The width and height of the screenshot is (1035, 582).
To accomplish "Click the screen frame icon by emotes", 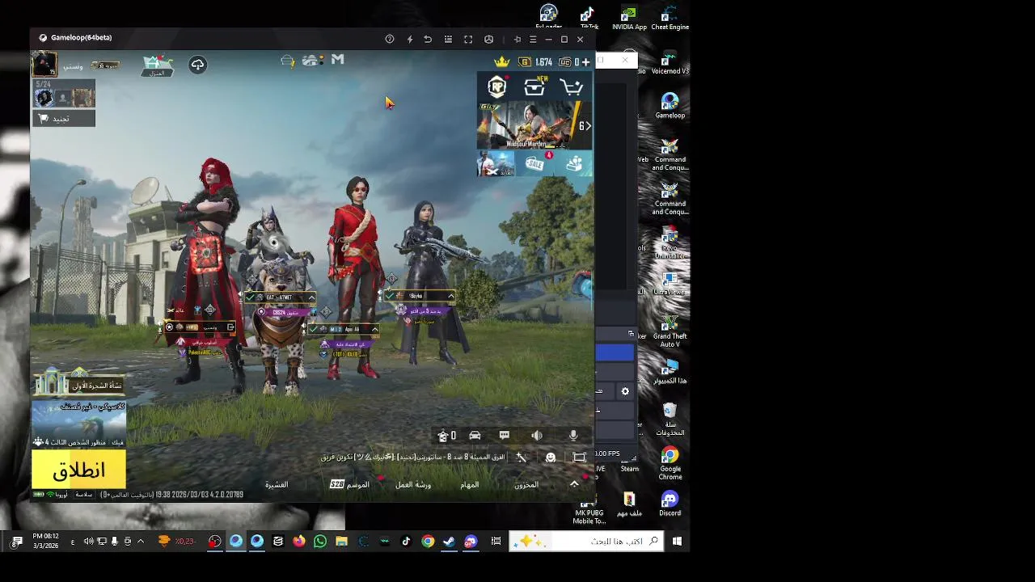I will point(579,458).
